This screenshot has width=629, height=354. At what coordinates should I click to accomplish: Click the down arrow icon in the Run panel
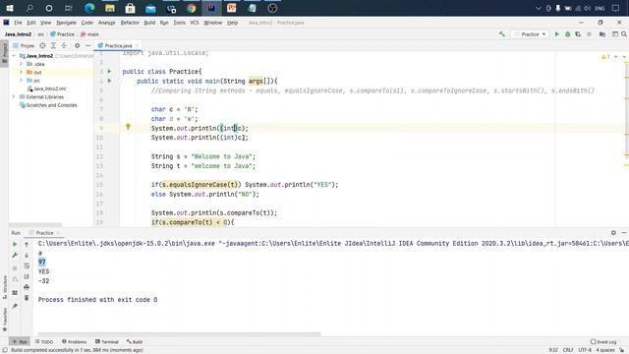[x=27, y=255]
